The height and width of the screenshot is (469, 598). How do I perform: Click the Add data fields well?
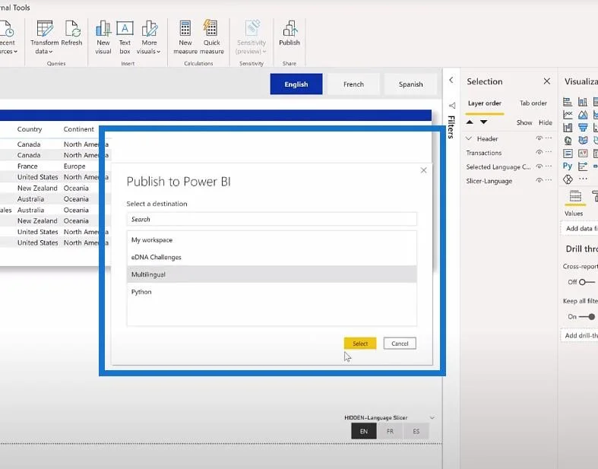pos(580,229)
